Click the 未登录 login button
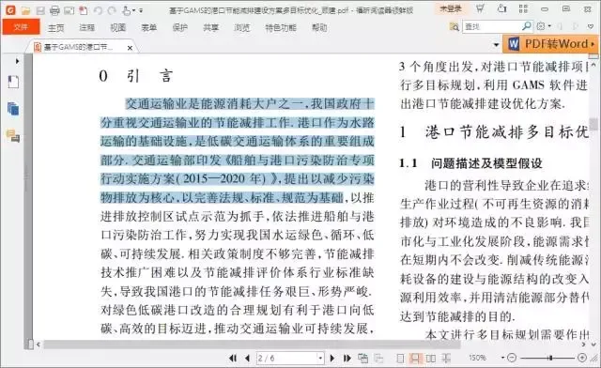601x368 pixels. pyautogui.click(x=451, y=8)
